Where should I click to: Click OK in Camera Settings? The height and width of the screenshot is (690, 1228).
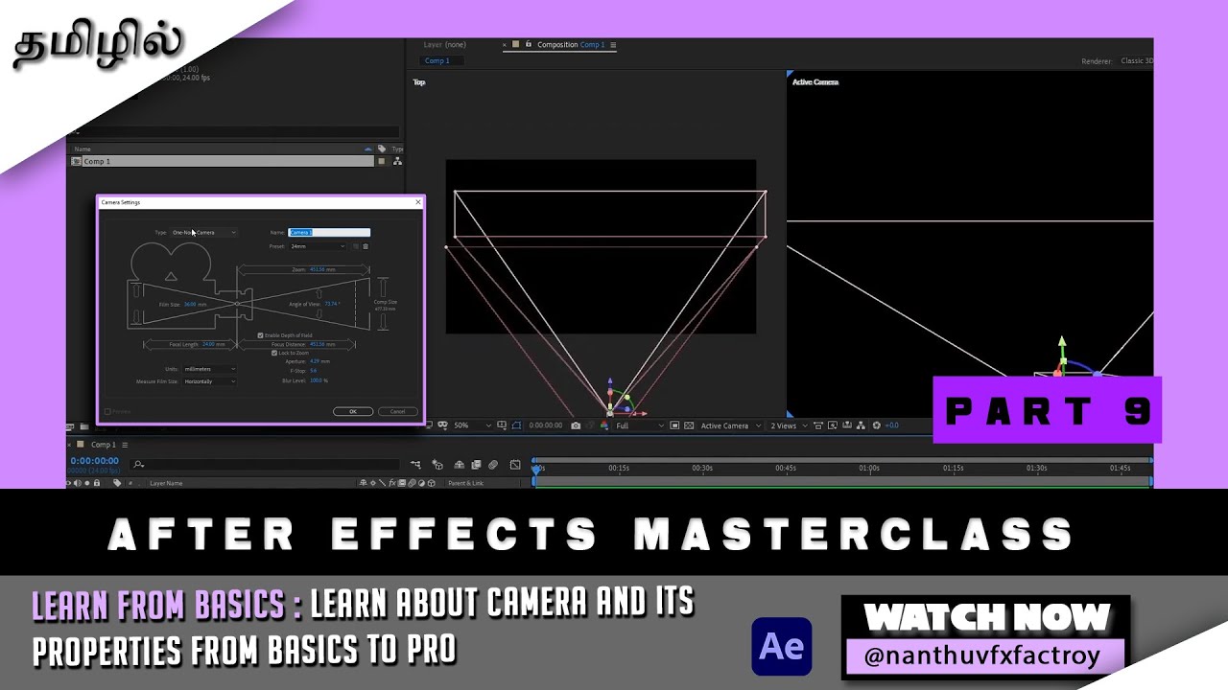pos(353,411)
